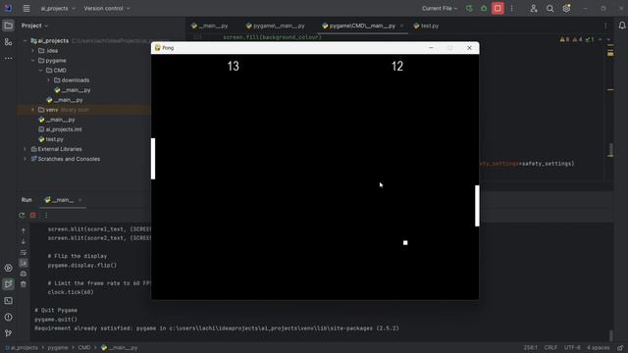This screenshot has height=353, width=628.
Task: Open Run panel more options
Action: pyautogui.click(x=46, y=216)
